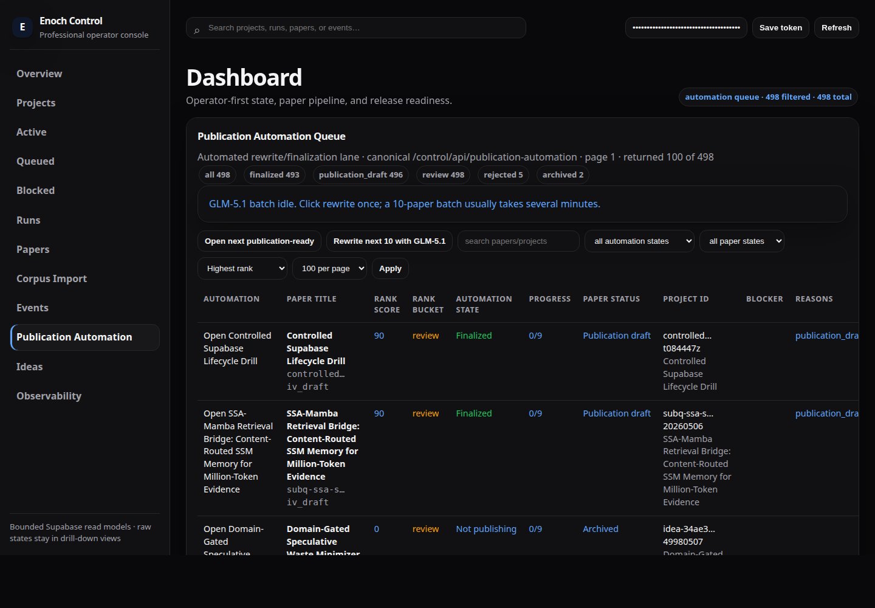875x608 pixels.
Task: Click the Apply button
Action: point(390,269)
